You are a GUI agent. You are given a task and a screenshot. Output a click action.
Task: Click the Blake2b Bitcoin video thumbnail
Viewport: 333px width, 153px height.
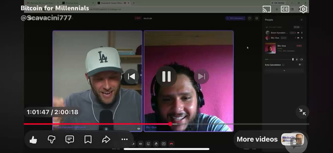tap(292, 139)
